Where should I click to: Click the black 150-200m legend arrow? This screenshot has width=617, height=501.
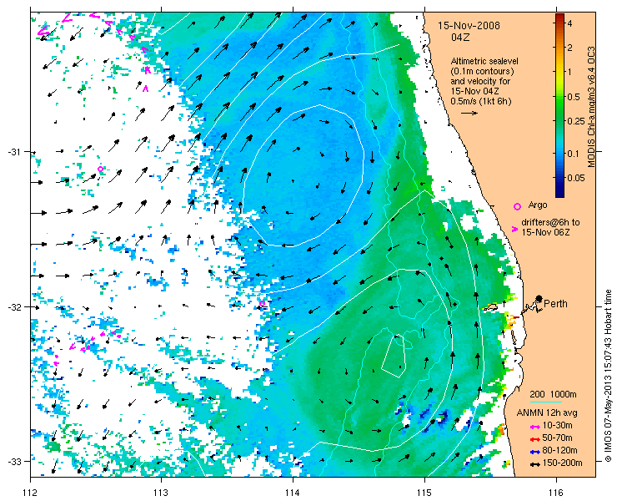[x=534, y=464]
